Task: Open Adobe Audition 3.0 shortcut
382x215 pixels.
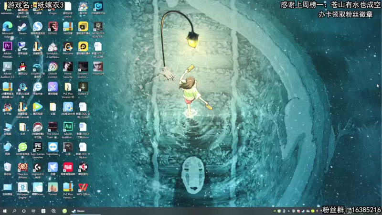Action: (x=8, y=70)
